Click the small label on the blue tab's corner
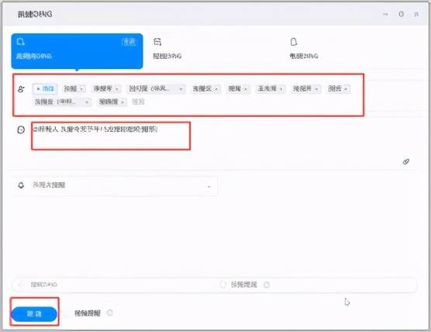 point(129,42)
